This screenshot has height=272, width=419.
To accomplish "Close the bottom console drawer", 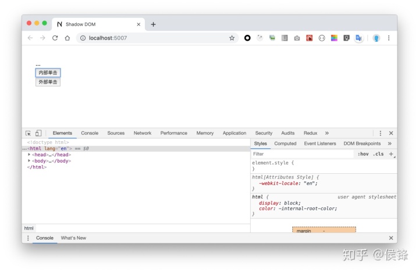I will tap(391, 238).
